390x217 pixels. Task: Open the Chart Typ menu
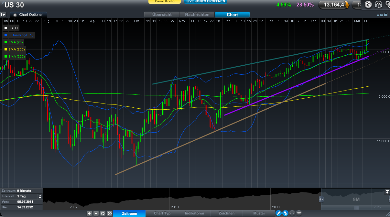pyautogui.click(x=162, y=213)
